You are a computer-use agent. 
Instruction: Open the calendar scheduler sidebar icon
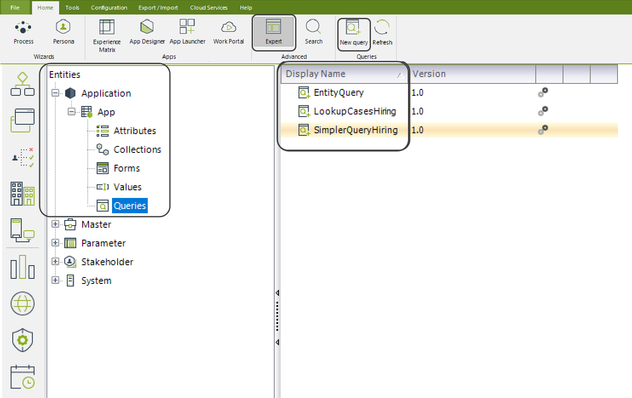pos(23,377)
